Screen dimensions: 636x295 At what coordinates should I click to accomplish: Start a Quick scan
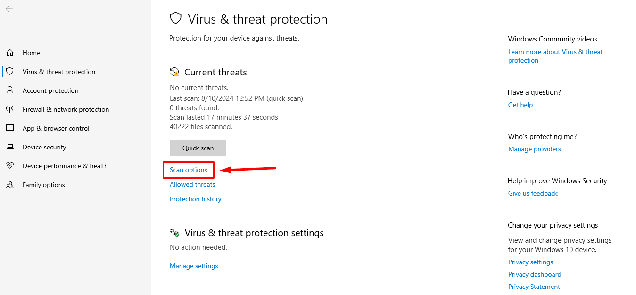click(x=198, y=148)
